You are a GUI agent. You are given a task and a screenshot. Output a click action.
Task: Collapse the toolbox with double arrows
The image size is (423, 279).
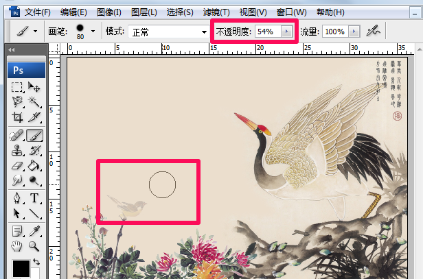[11, 50]
